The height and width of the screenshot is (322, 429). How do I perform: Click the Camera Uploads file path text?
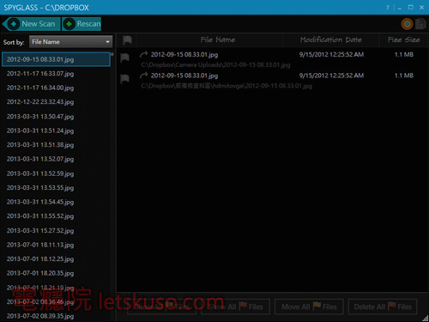[x=215, y=65]
